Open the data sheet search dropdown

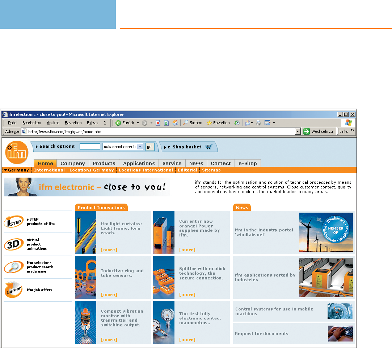click(140, 147)
